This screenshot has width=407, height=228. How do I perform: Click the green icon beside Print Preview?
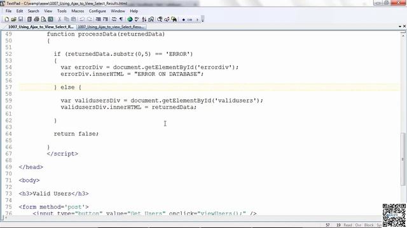(x=51, y=20)
